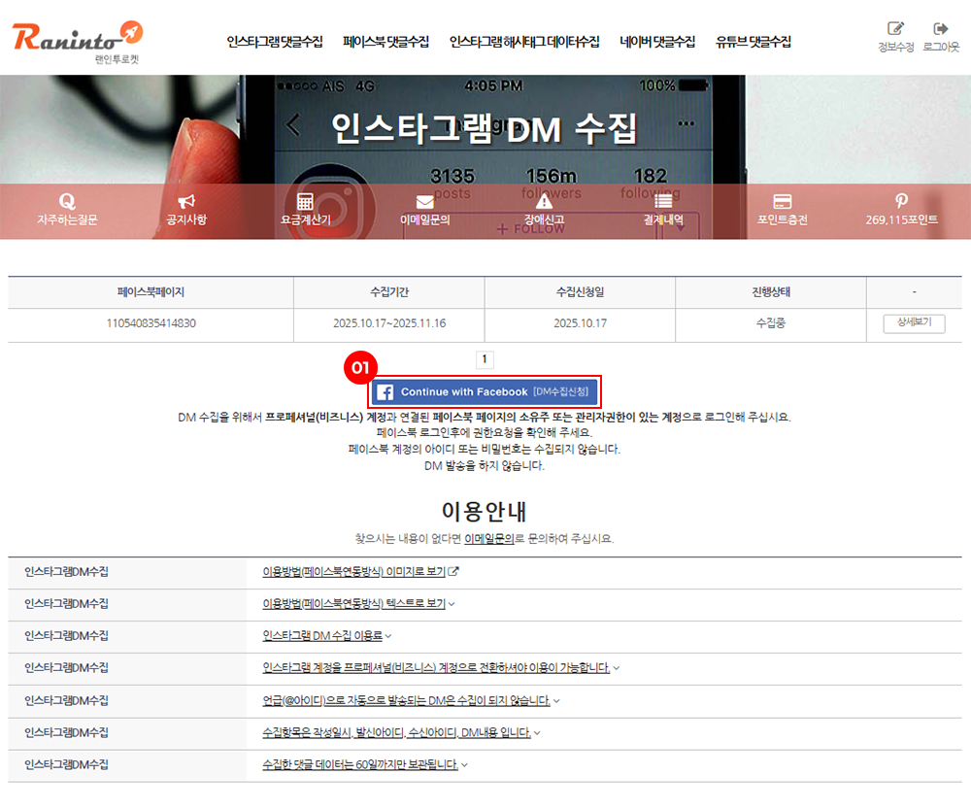Click the 정보수정 edit icon
Image resolution: width=971 pixels, height=808 pixels.
point(895,29)
